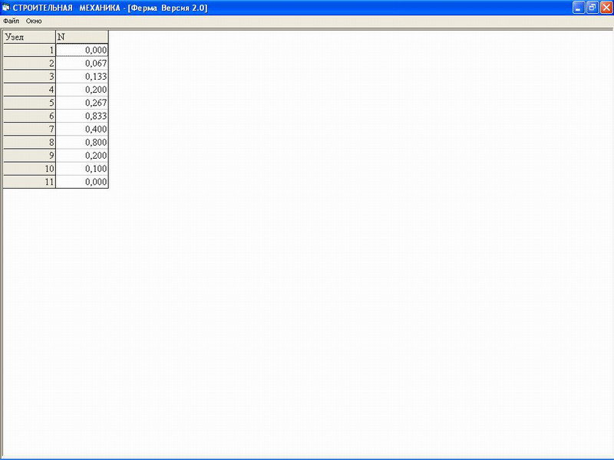
Task: Click the cell with value 0,833
Action: coord(82,116)
